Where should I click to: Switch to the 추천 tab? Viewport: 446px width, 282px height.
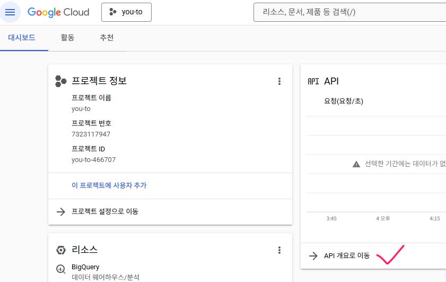(107, 38)
